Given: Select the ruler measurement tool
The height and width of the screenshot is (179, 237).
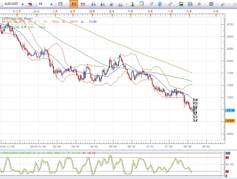Looking at the screenshot, I should click(170, 4).
